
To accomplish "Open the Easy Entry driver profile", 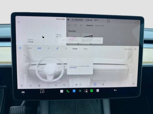I will click(x=78, y=20).
